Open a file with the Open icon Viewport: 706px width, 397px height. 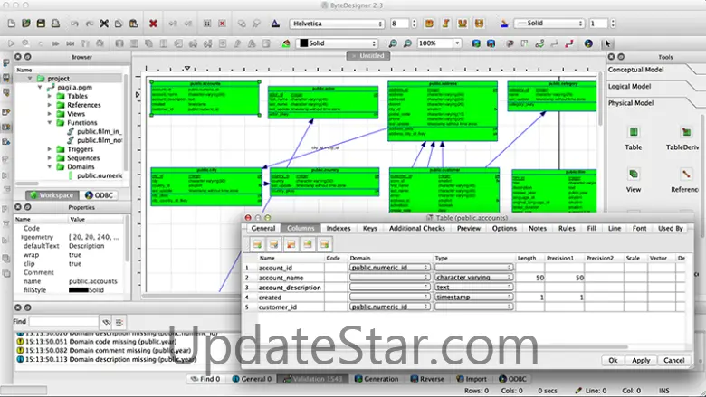[26, 24]
